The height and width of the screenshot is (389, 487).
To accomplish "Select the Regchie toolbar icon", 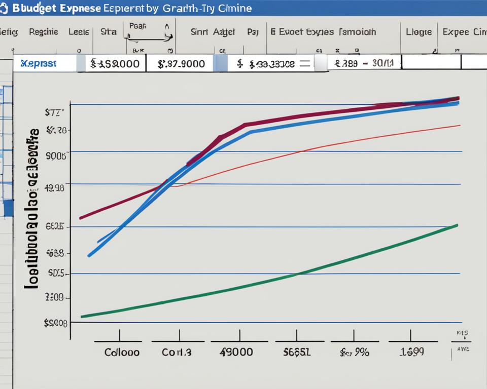I will pyautogui.click(x=43, y=31).
